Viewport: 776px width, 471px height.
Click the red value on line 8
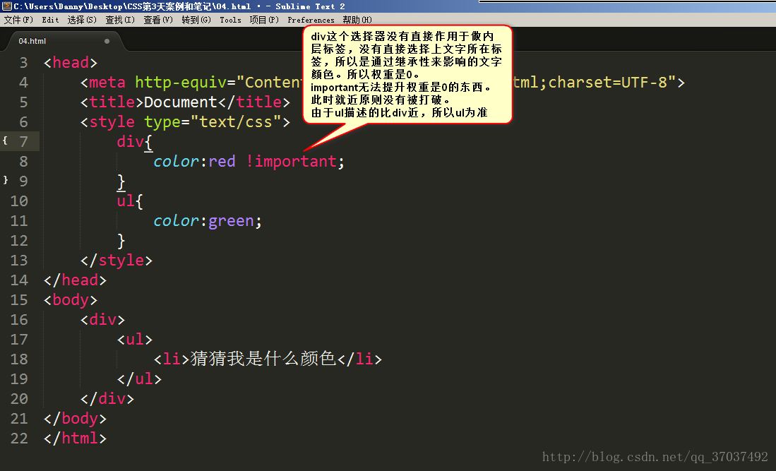click(x=222, y=162)
